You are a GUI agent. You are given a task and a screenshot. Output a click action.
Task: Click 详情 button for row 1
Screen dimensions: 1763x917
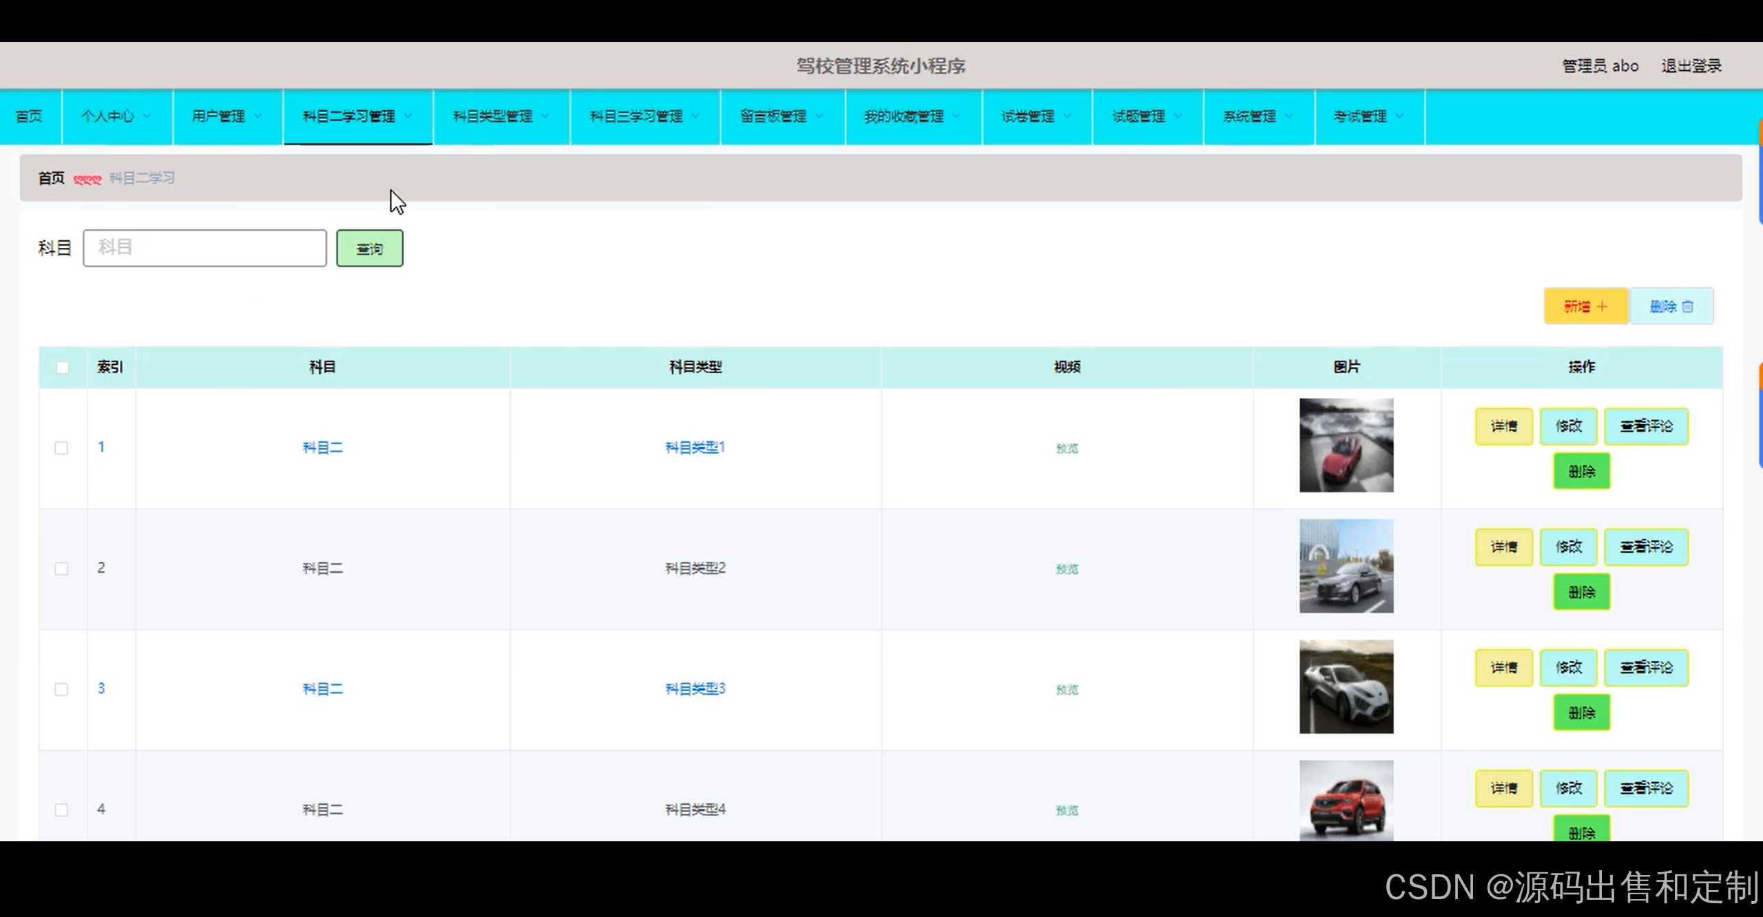1503,426
